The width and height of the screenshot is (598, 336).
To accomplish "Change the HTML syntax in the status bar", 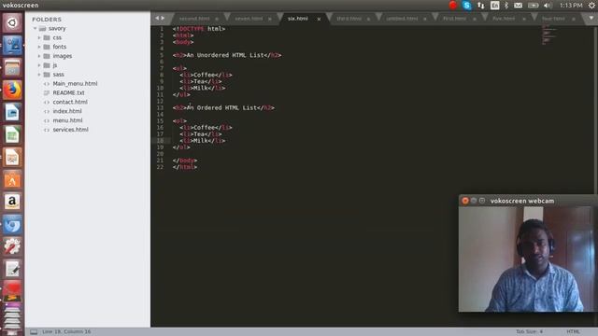I will (x=573, y=332).
